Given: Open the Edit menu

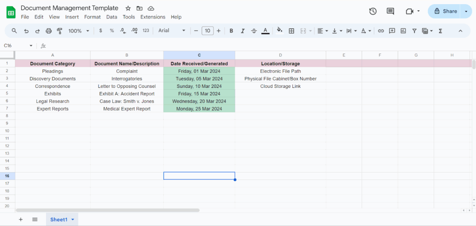Looking at the screenshot, I should pos(39,17).
